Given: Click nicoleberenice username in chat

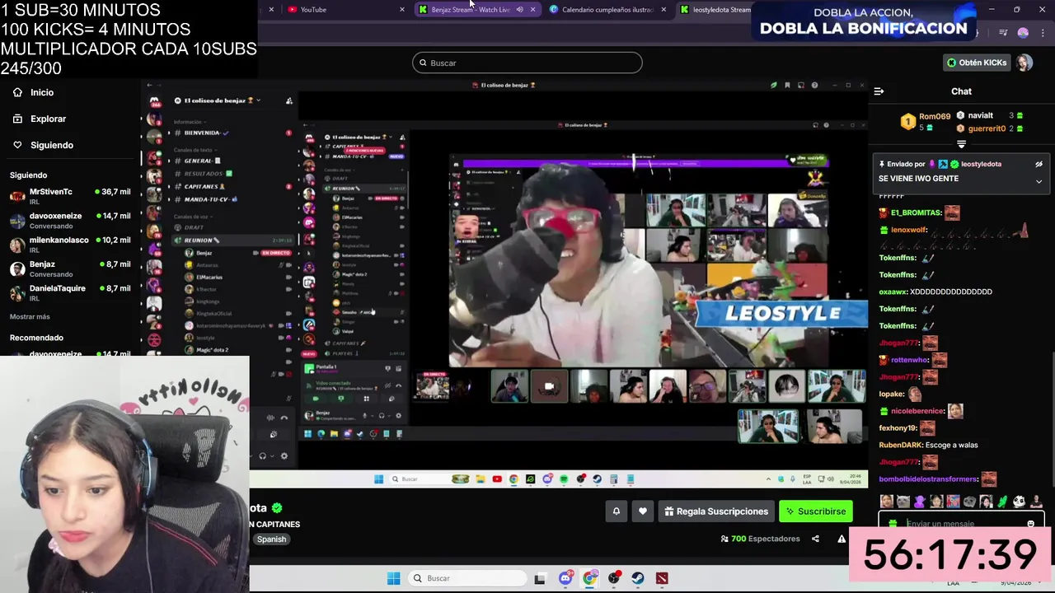Looking at the screenshot, I should [917, 411].
